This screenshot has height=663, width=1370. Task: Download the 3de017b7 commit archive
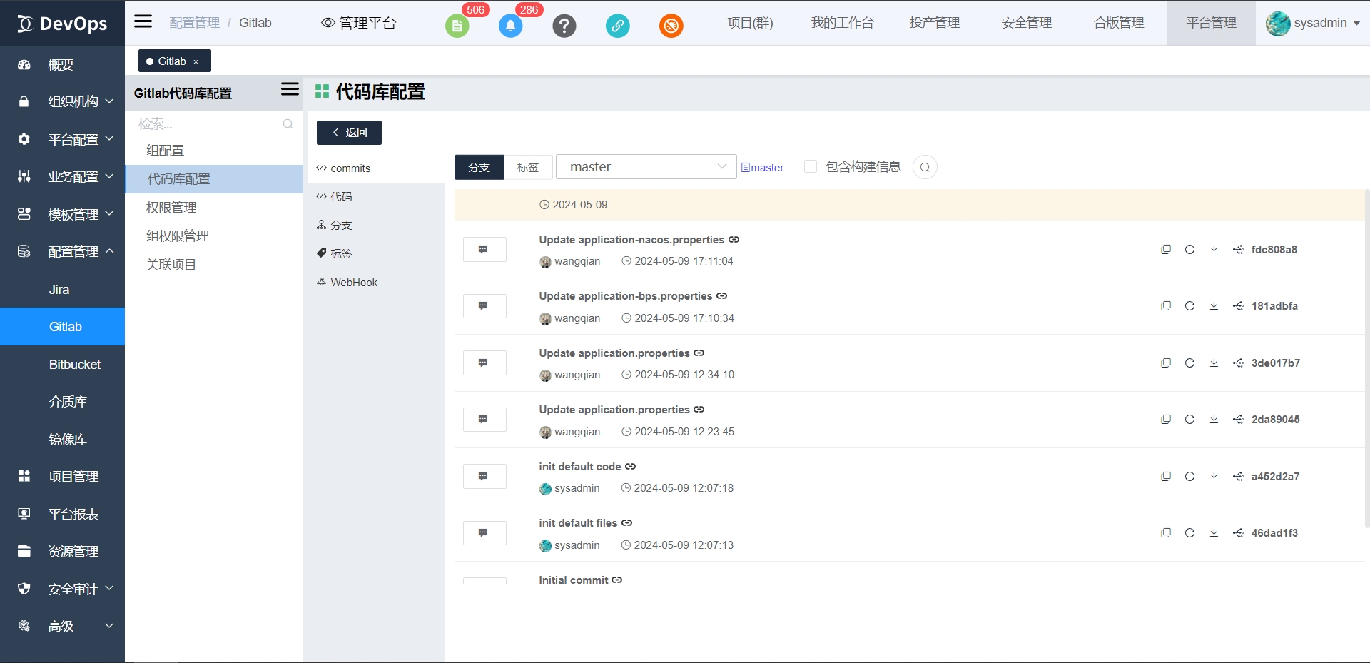1214,363
